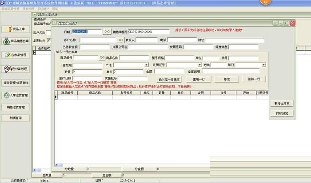Expand the 部门 dropdown
The image size is (311, 183).
tap(263, 65)
